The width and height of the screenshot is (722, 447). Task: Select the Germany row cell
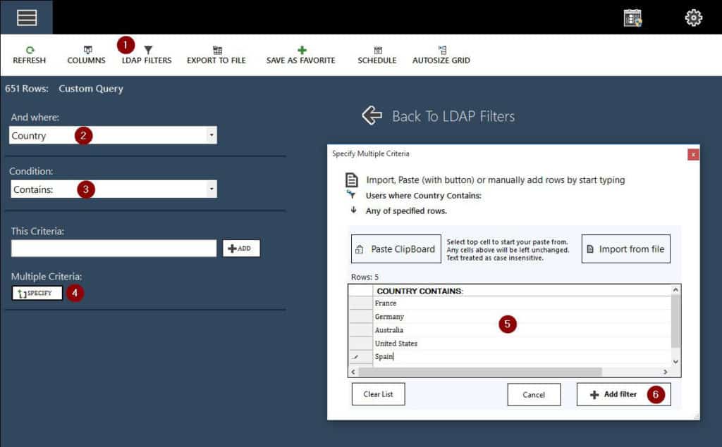(x=522, y=316)
